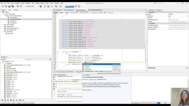The image size is (189, 106).
Task: Click the Save All toolbar icon
Action: [x=13, y=6]
